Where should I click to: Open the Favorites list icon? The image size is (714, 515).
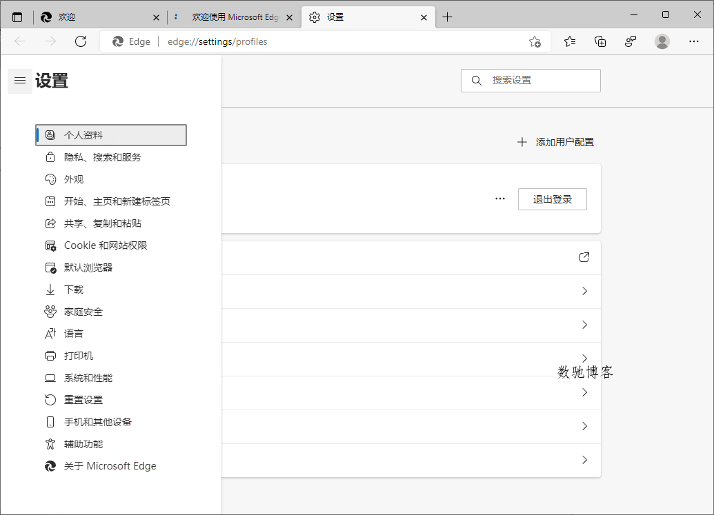[570, 42]
